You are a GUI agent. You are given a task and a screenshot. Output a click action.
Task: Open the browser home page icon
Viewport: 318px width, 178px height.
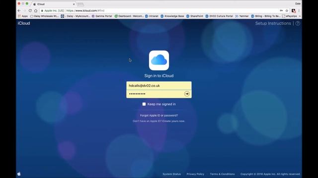click(36, 10)
